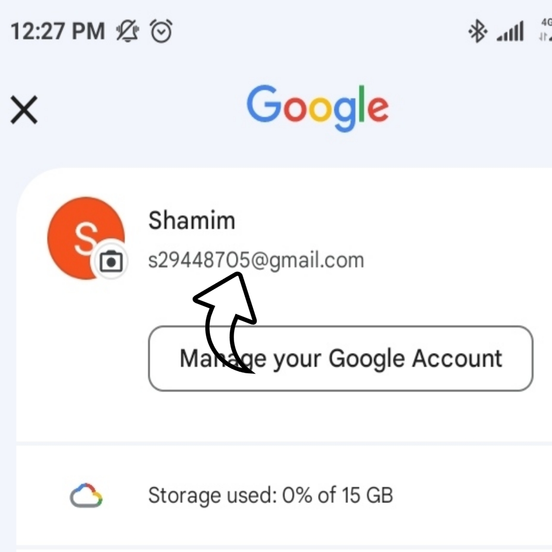Click the 15 GB storage quota text

(x=368, y=495)
